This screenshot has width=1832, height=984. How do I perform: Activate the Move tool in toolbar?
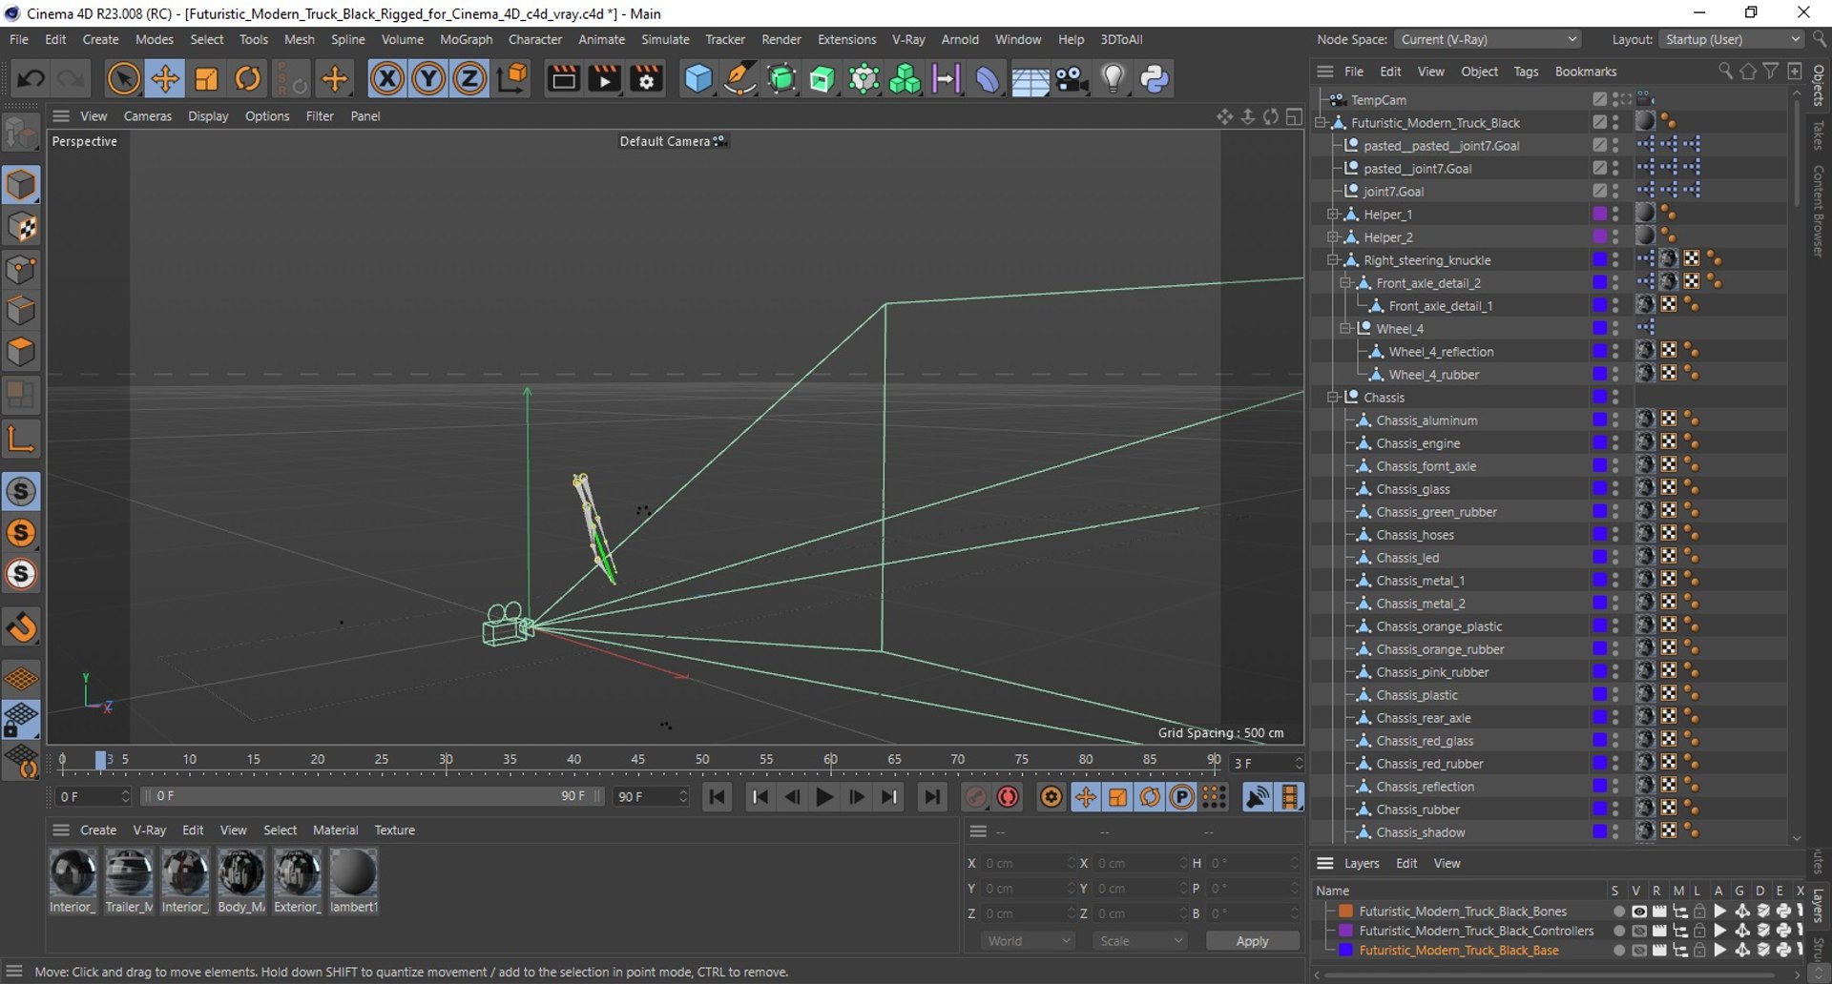tap(165, 78)
